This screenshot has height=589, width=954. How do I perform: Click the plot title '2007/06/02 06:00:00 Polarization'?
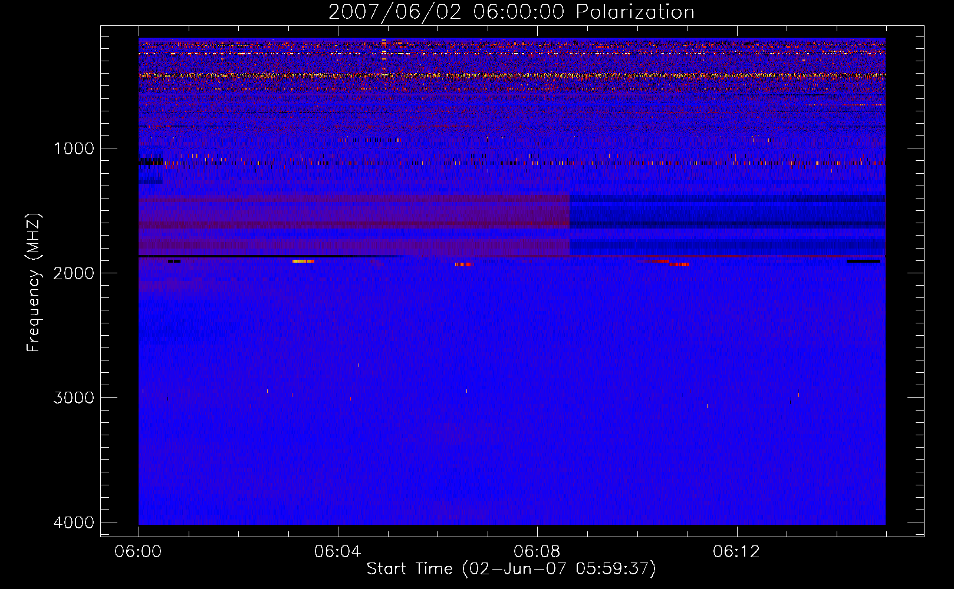coord(511,12)
